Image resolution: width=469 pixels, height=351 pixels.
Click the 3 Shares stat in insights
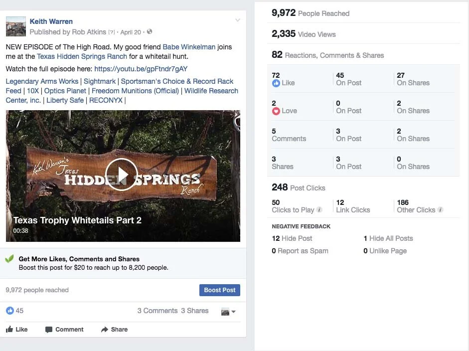283,163
